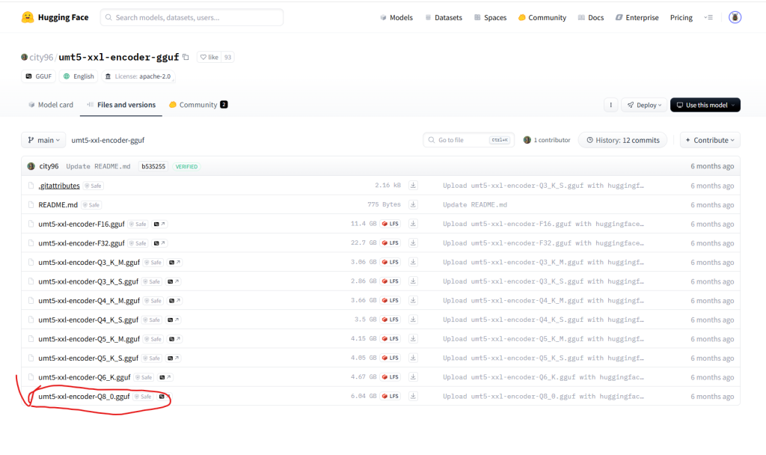Go to Models in top navigation
Viewport: 766px width, 455px height.
[x=396, y=17]
